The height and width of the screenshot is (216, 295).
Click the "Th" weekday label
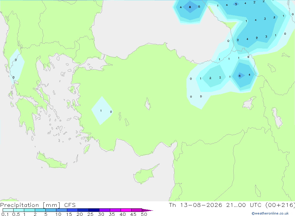[x=172, y=205]
